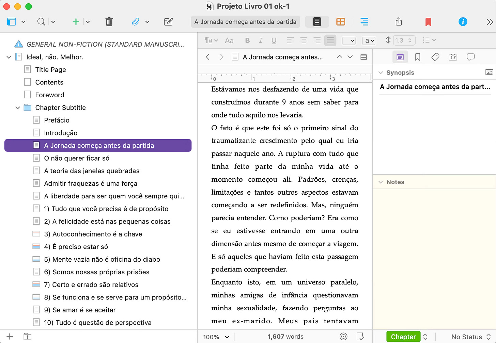Select '4) É preciso estar só'
Viewport: 496px width, 343px height.
tap(76, 247)
